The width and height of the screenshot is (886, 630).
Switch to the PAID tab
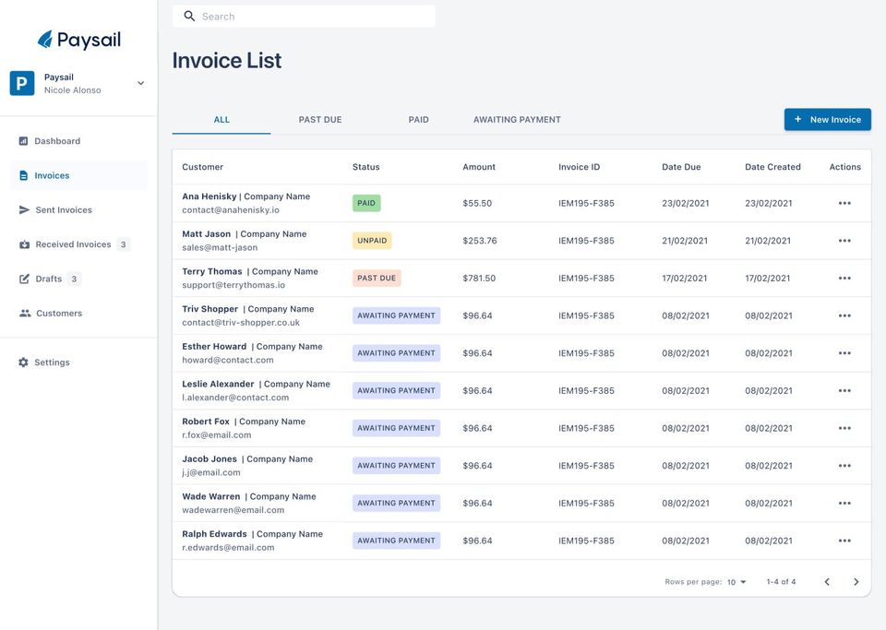coord(419,120)
